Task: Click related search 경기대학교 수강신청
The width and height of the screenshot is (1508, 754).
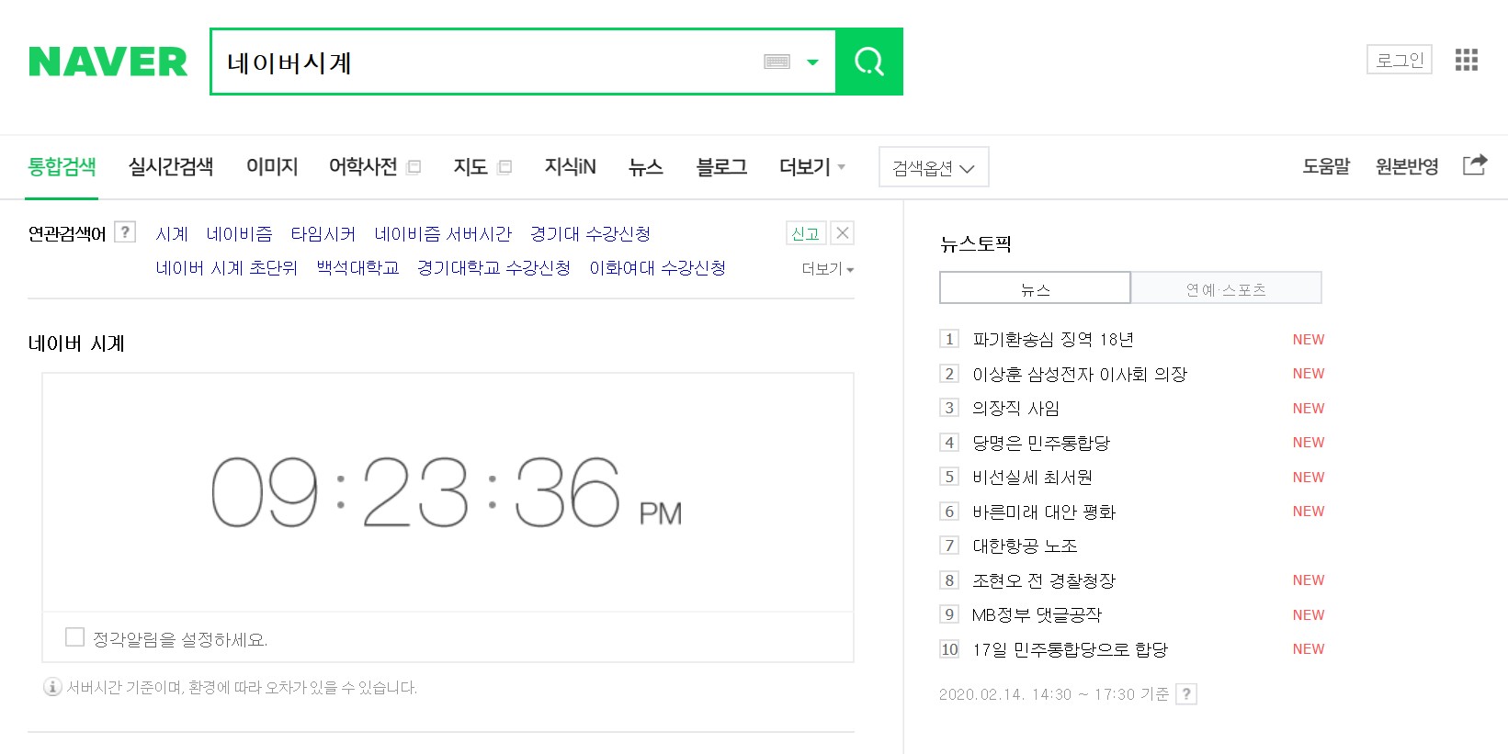Action: [493, 268]
